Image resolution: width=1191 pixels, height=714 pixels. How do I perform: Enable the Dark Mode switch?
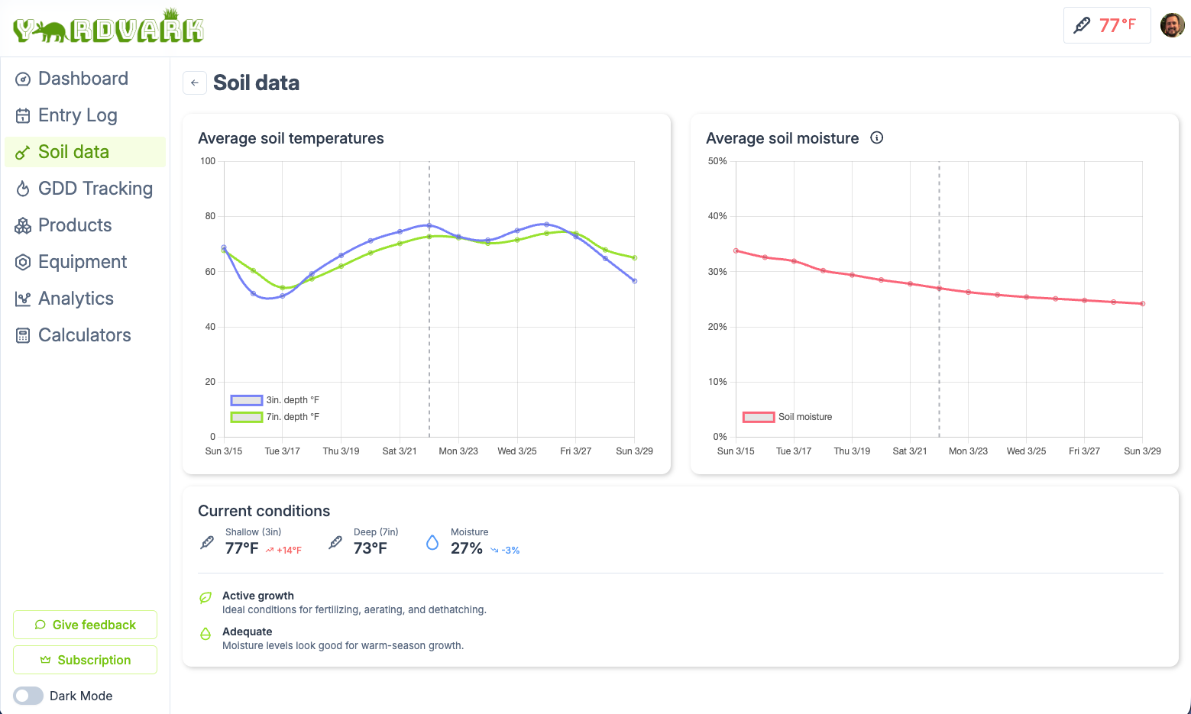28,696
